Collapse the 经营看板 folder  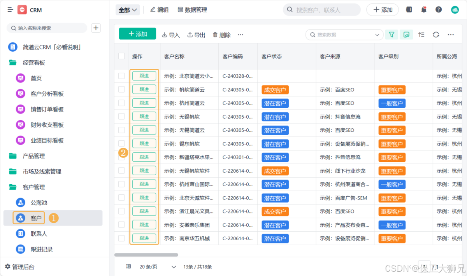(x=34, y=63)
